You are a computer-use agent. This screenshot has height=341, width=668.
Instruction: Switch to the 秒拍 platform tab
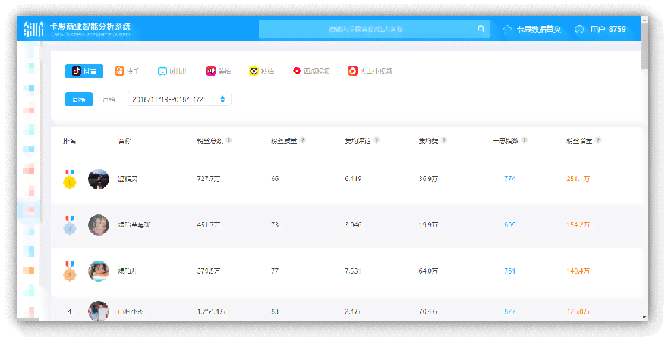[x=261, y=71]
